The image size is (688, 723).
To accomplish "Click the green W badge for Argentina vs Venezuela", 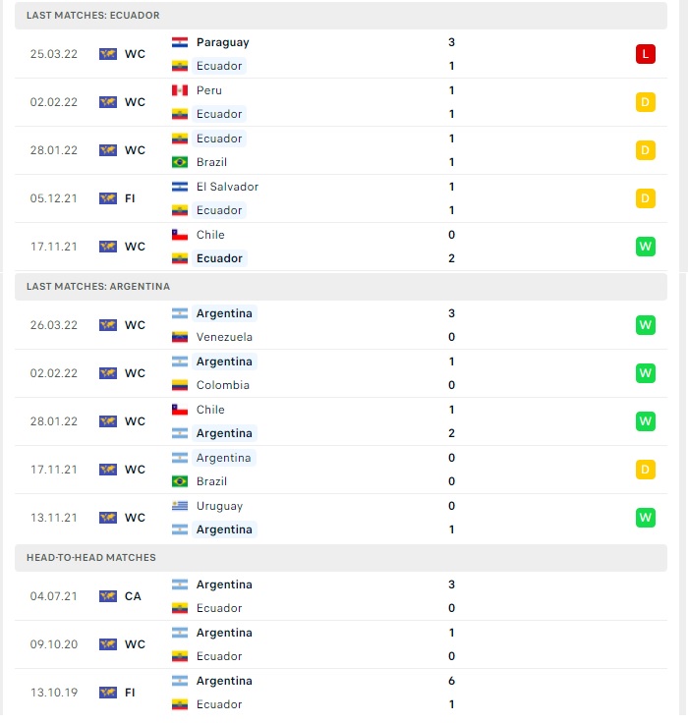I will point(645,325).
